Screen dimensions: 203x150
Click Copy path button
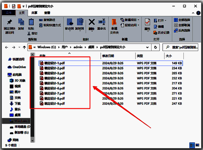click(x=47, y=20)
